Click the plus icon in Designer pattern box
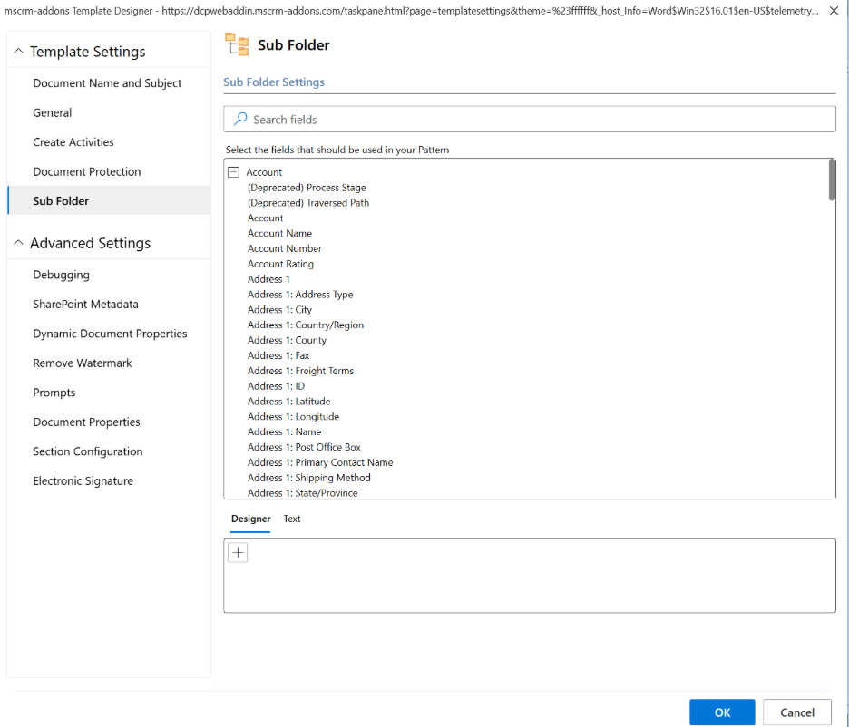Image resolution: width=849 pixels, height=727 pixels. [x=238, y=553]
